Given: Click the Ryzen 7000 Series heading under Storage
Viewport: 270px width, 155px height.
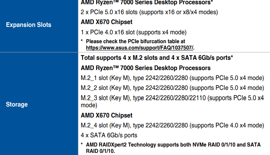Looking at the screenshot, I should [146, 68].
